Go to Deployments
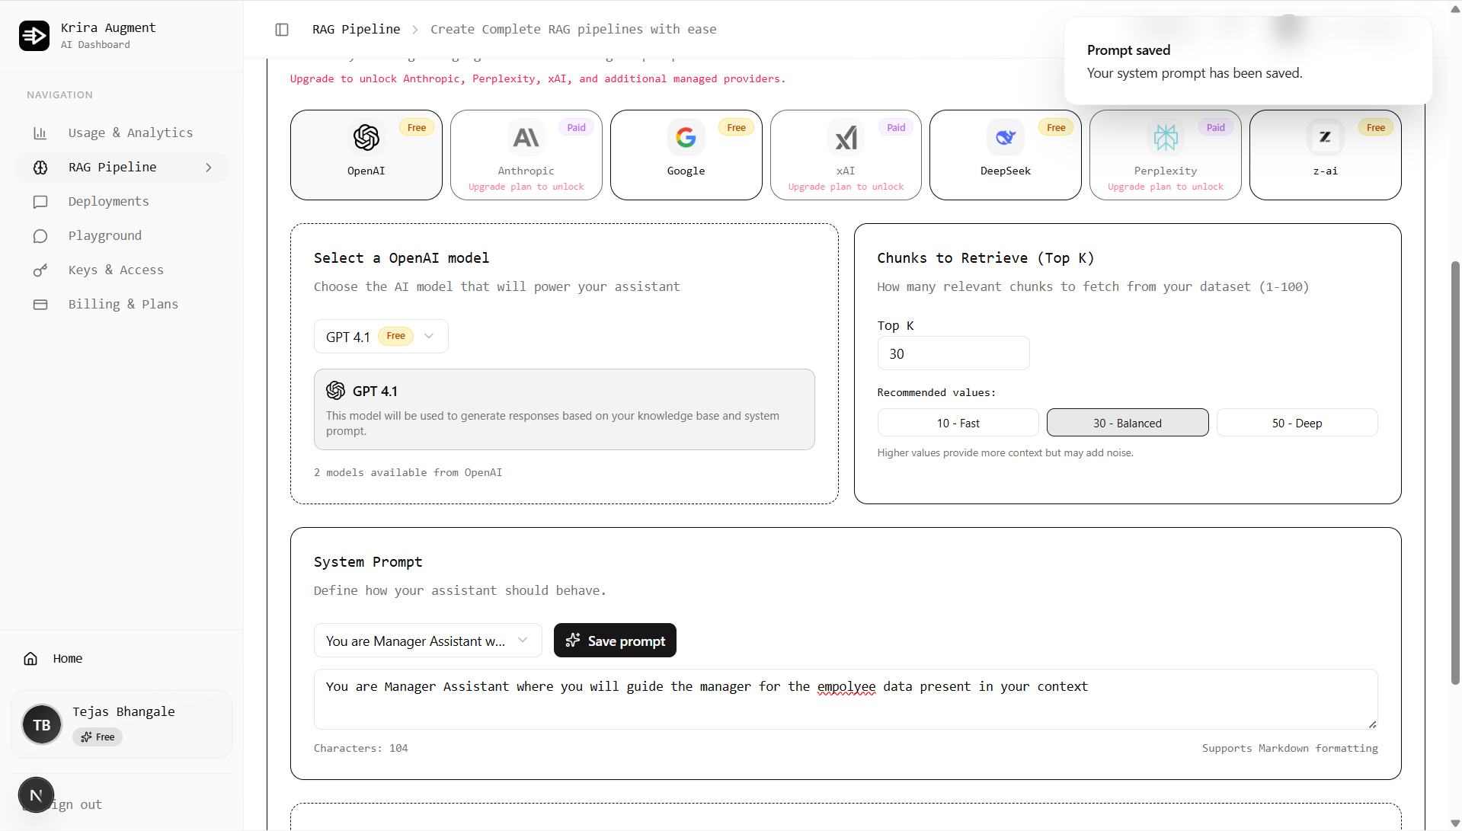 [122, 202]
